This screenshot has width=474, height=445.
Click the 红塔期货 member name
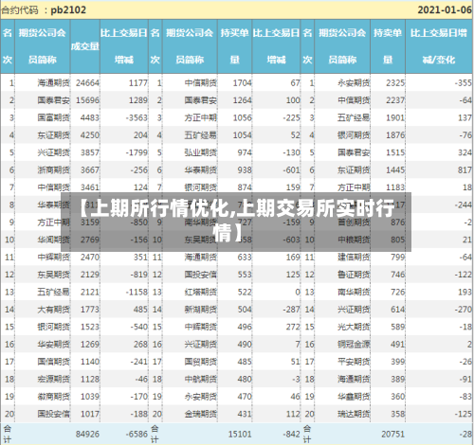tap(201, 292)
